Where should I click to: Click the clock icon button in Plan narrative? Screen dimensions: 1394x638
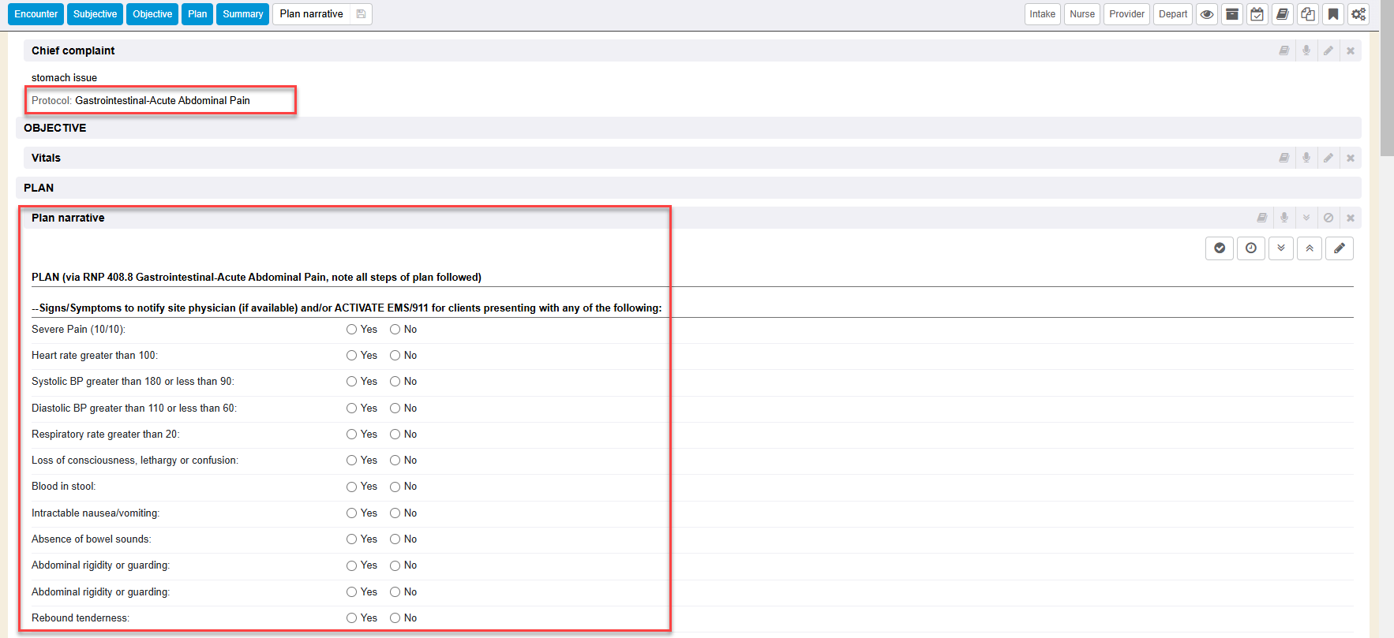(x=1250, y=248)
